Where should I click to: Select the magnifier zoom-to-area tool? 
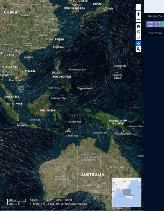(x=139, y=49)
